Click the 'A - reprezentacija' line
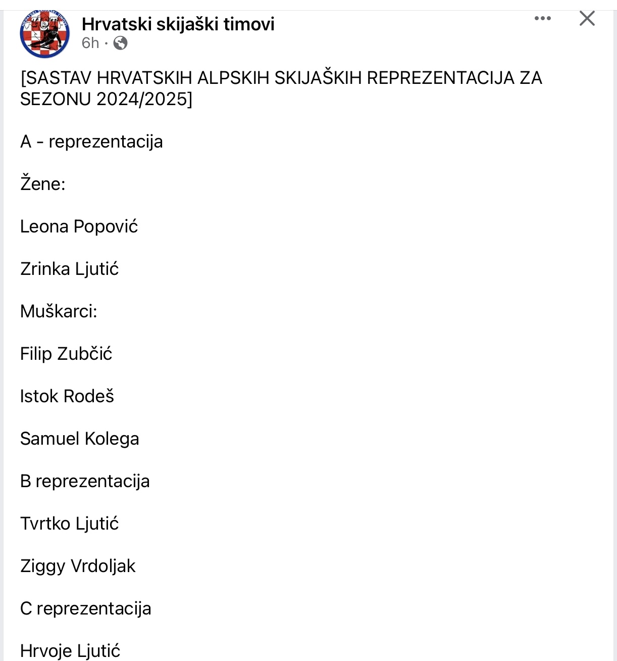The image size is (617, 661). [x=91, y=141]
